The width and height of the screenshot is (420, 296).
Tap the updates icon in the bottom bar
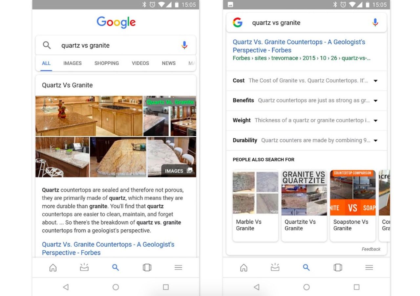84,267
